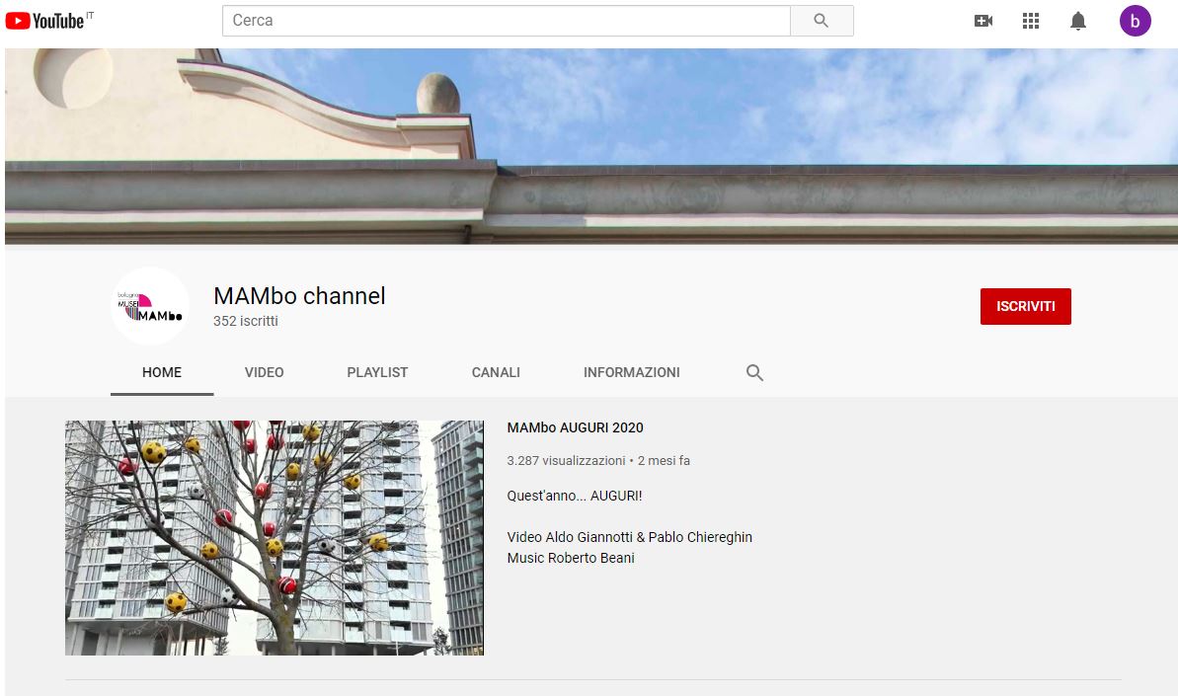Viewport: 1178px width, 696px height.
Task: Go to the CANALI tab
Action: pyautogui.click(x=496, y=372)
